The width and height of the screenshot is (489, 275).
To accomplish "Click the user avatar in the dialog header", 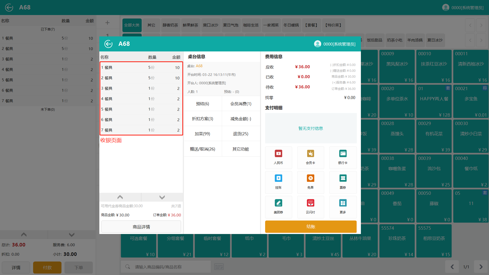I will coord(318,44).
